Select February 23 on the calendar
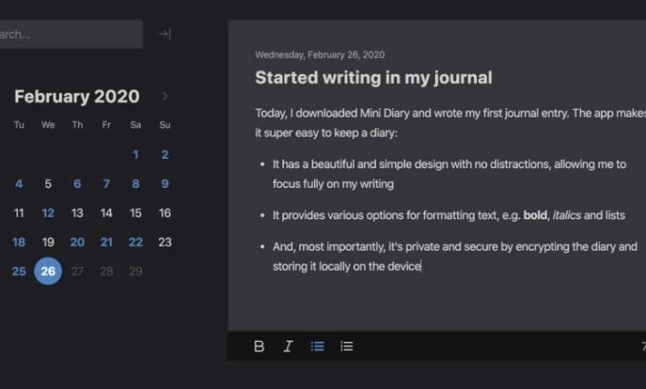The height and width of the screenshot is (389, 646). pos(165,242)
